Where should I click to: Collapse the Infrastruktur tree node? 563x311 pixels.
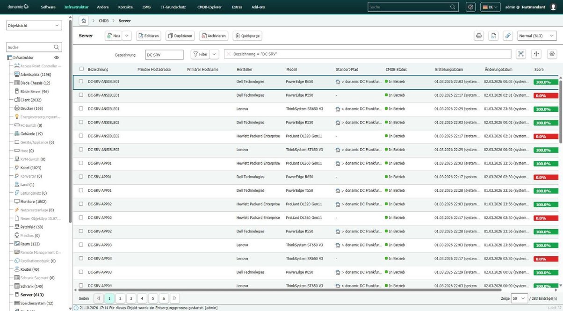coord(9,58)
